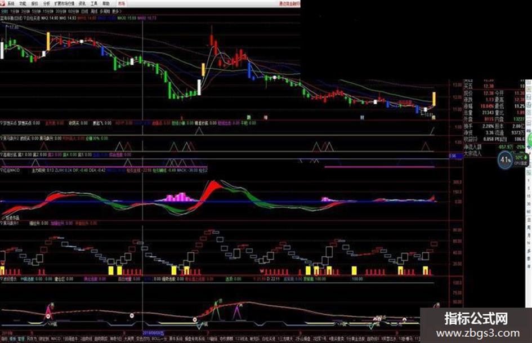Open the 系统 menu
532x343 pixels.
click(11, 4)
